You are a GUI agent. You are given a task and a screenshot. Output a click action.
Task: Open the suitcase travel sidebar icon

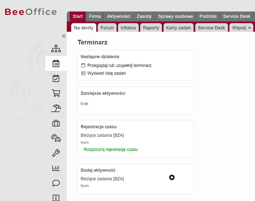pos(56,123)
